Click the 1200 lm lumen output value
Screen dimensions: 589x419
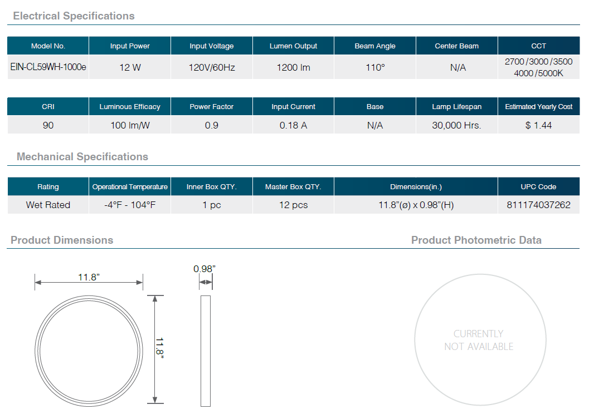point(293,67)
